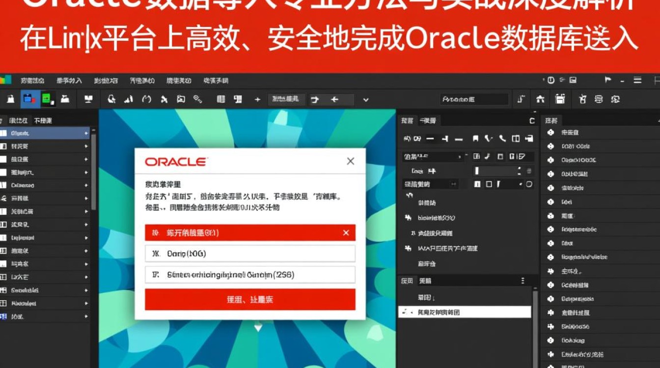The width and height of the screenshot is (660, 368).
Task: Open the dropdown in the right panel's blend row
Action: pyautogui.click(x=460, y=157)
